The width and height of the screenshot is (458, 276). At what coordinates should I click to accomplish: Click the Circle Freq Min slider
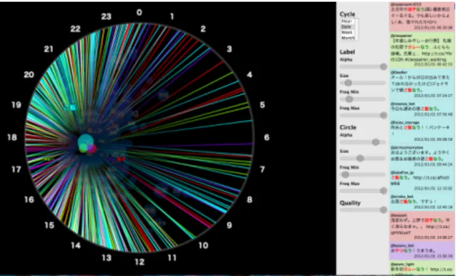point(363,175)
